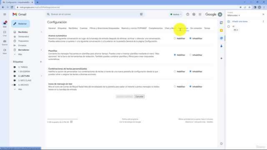
Task: Select Habilitar for Plantillas
Action: click(175, 55)
